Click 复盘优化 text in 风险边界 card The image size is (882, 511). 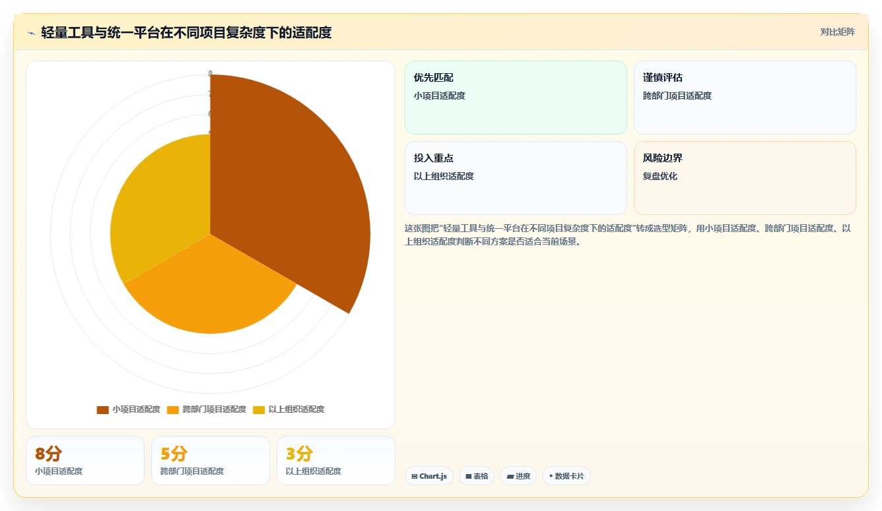click(x=660, y=176)
